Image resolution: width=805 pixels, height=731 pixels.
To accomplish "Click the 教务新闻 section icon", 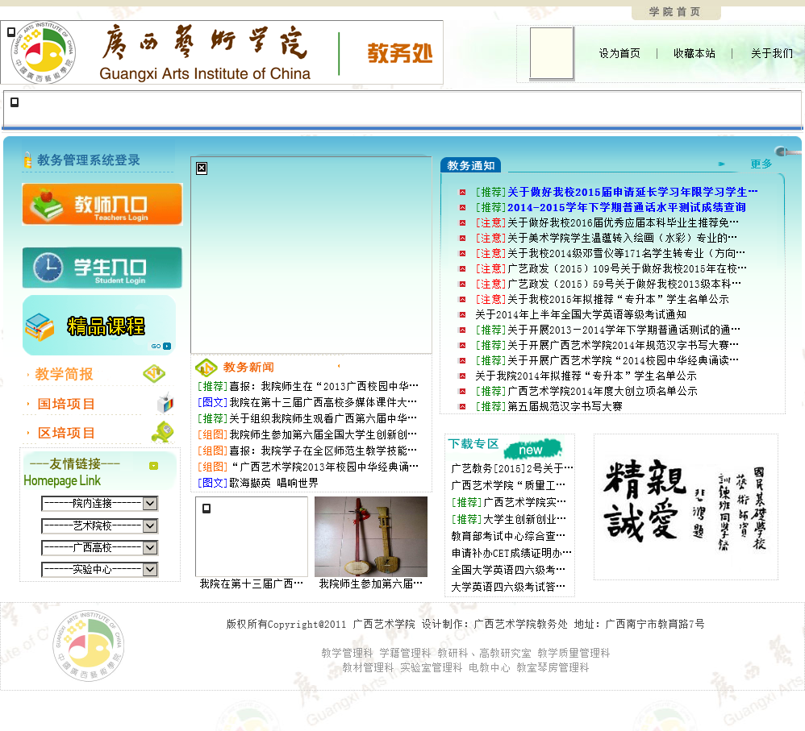I will pyautogui.click(x=206, y=368).
